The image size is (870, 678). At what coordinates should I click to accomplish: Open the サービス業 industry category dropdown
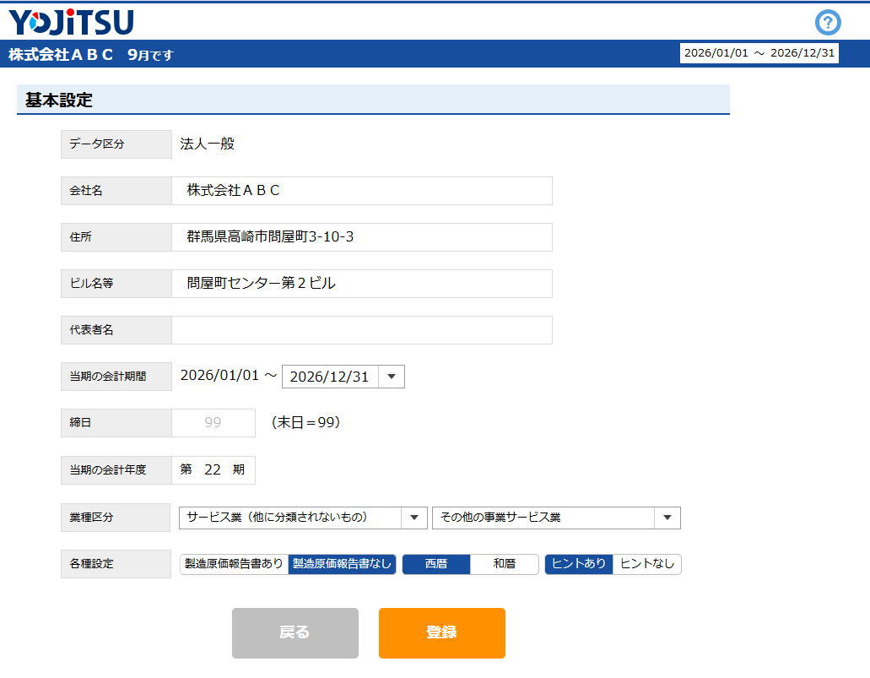tap(303, 518)
